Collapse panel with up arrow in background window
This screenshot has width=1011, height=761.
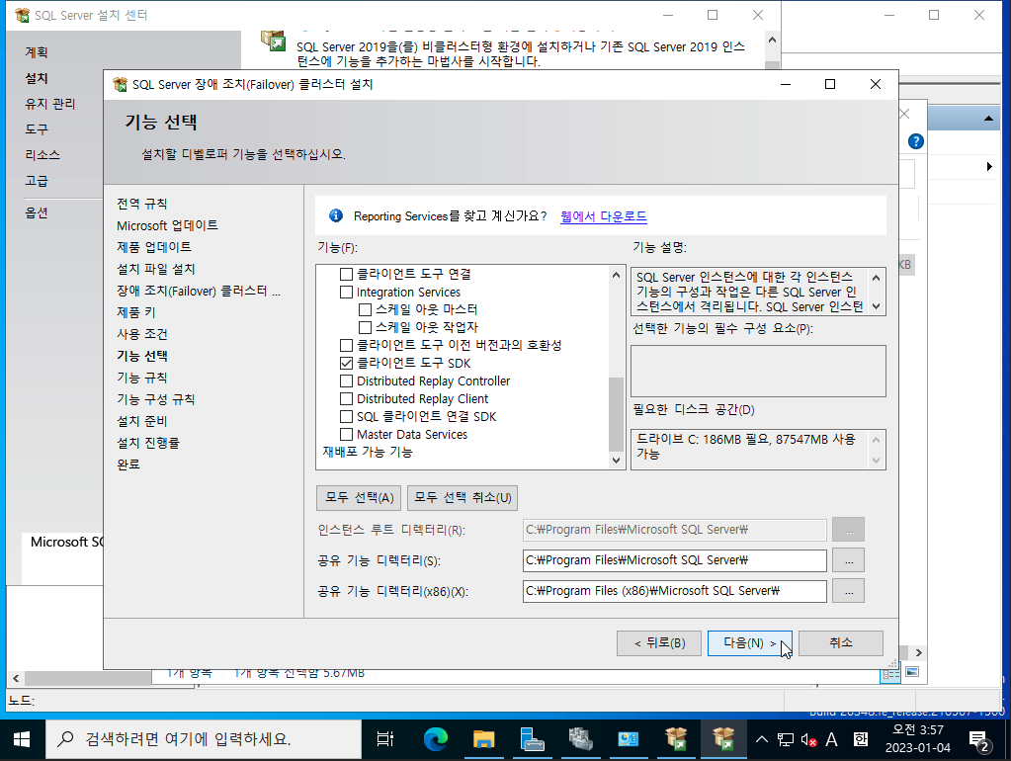tap(988, 119)
